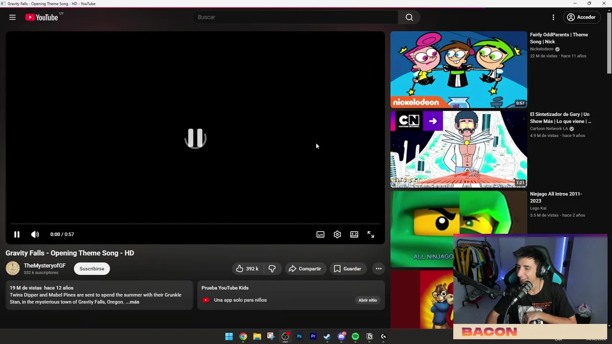612x344 pixels.
Task: Enter full screen mode
Action: pos(371,234)
